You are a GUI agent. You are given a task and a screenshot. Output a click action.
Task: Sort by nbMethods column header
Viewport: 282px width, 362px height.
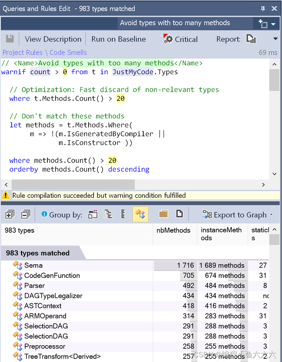175,234
